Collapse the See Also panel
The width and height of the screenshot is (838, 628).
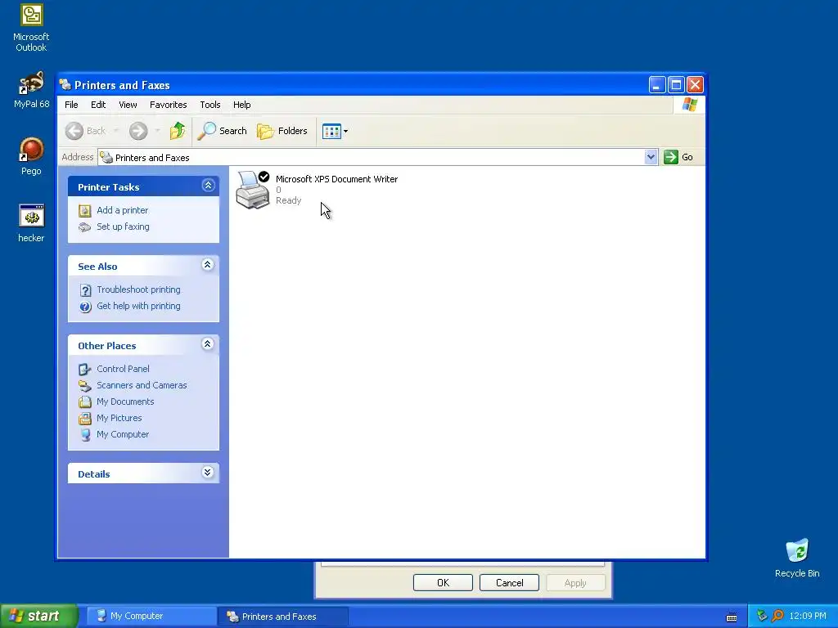(x=208, y=265)
